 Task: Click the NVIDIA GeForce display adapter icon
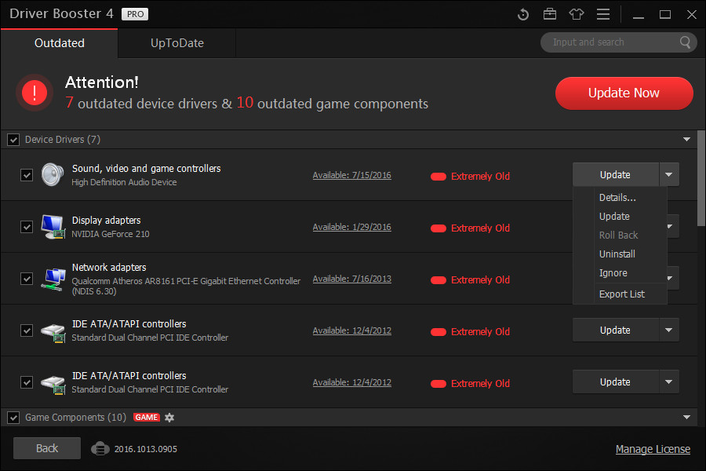tap(52, 227)
